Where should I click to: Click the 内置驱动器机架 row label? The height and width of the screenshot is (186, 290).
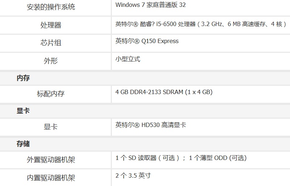51,178
